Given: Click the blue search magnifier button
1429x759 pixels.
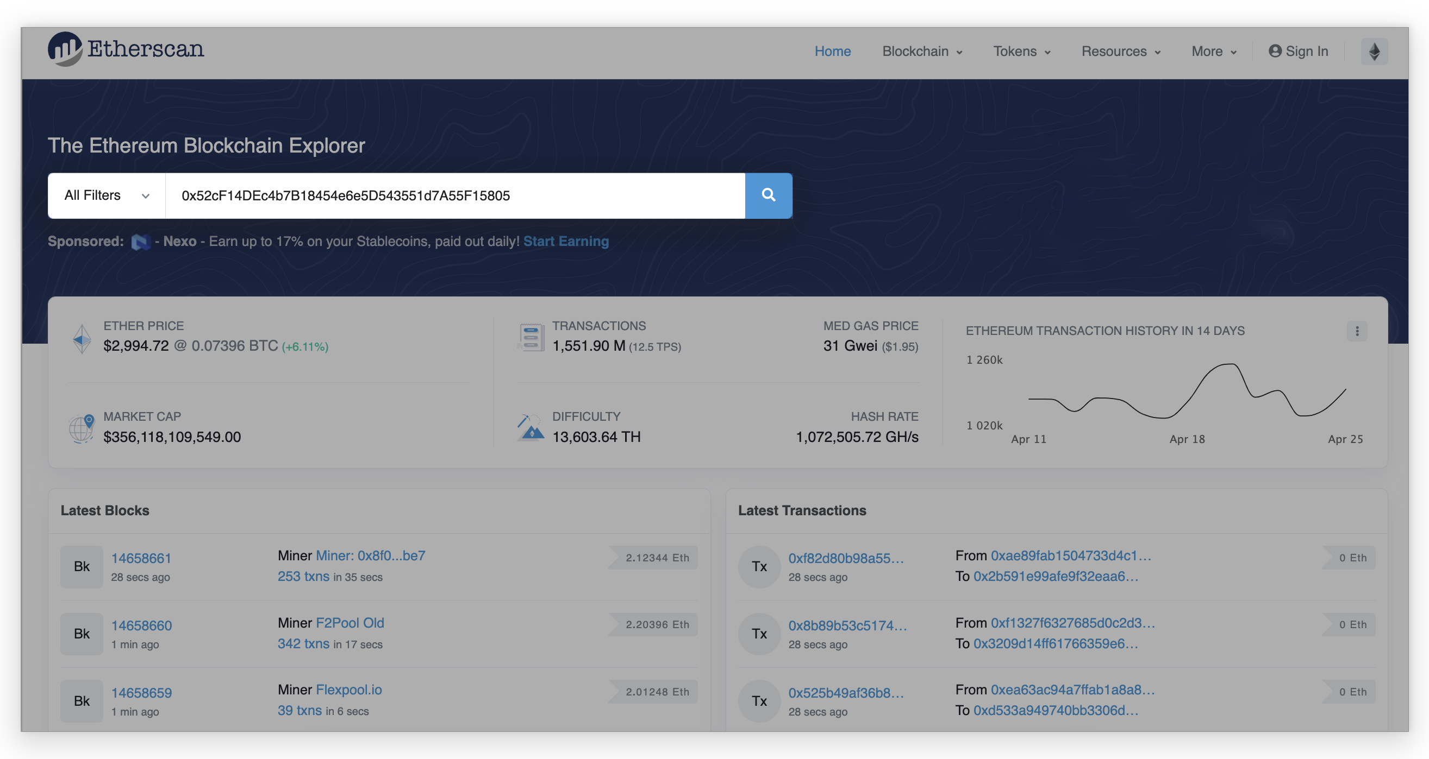Looking at the screenshot, I should point(768,195).
